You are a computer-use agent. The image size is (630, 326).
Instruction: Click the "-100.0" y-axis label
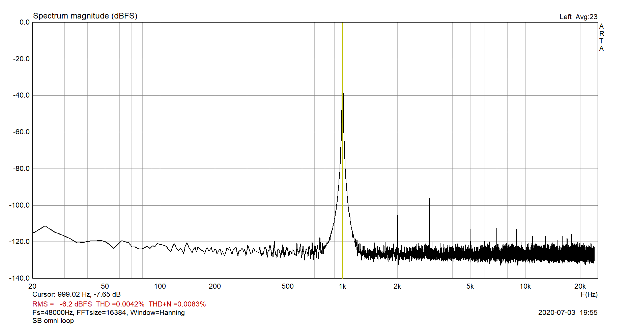tap(20, 205)
